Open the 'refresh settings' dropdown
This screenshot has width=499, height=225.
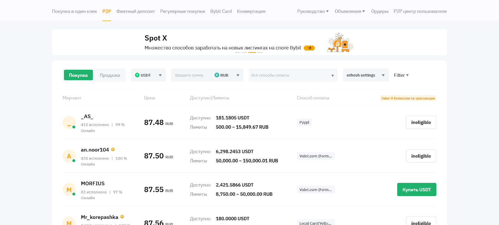click(366, 75)
